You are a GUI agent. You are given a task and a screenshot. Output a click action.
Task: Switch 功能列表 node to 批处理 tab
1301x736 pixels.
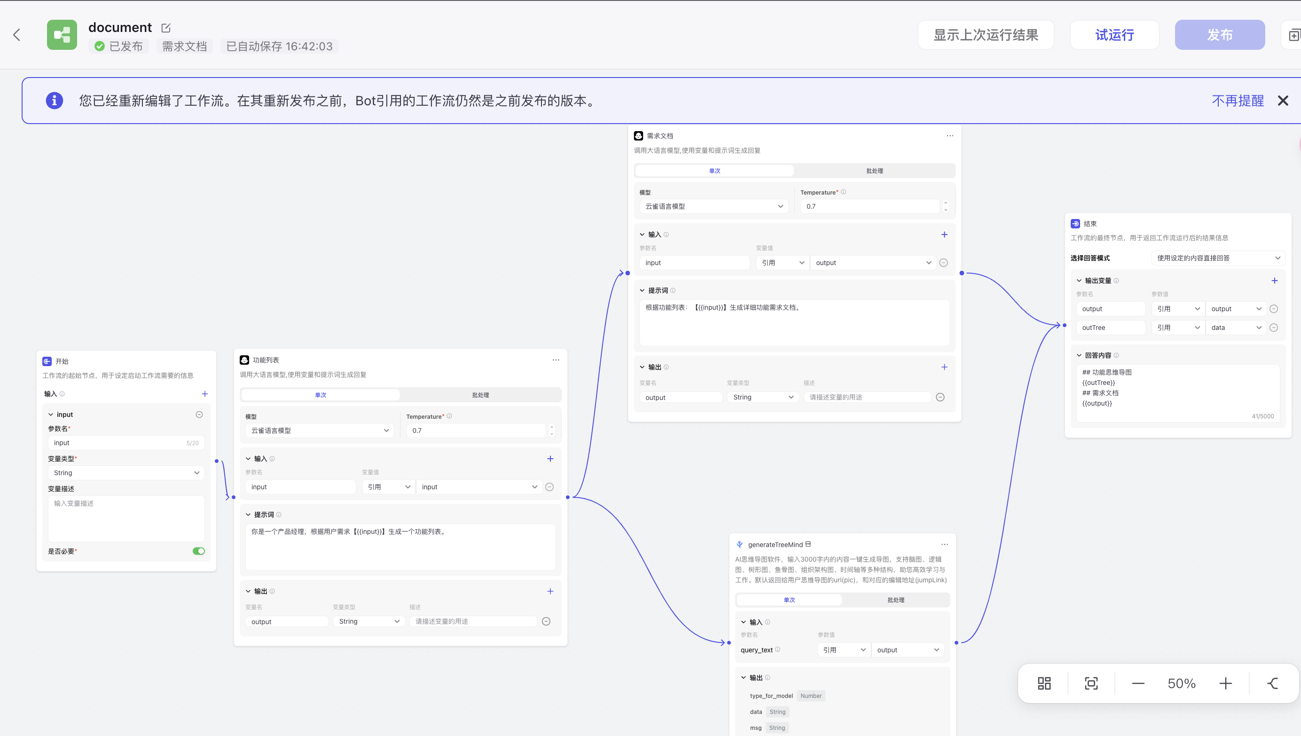pos(480,395)
